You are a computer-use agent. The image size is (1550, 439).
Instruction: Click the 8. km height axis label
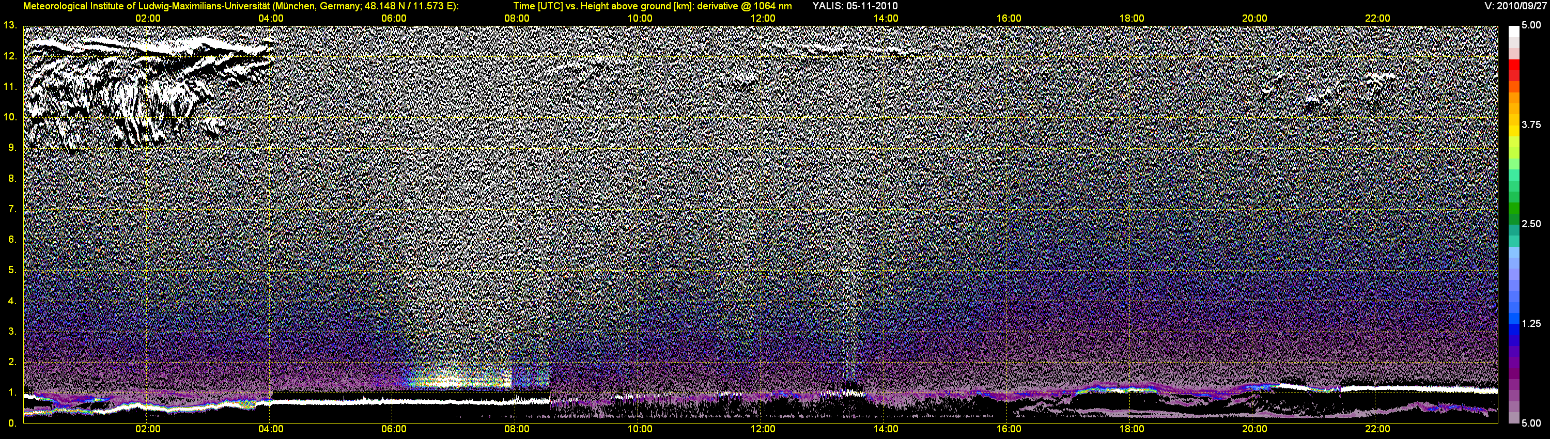[x=12, y=178]
